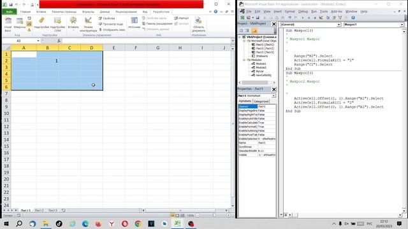
Task: Save the project from VBA toolbar
Action: [x=258, y=18]
